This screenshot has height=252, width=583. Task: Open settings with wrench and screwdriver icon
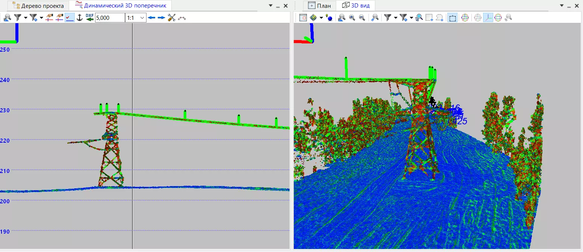[172, 18]
